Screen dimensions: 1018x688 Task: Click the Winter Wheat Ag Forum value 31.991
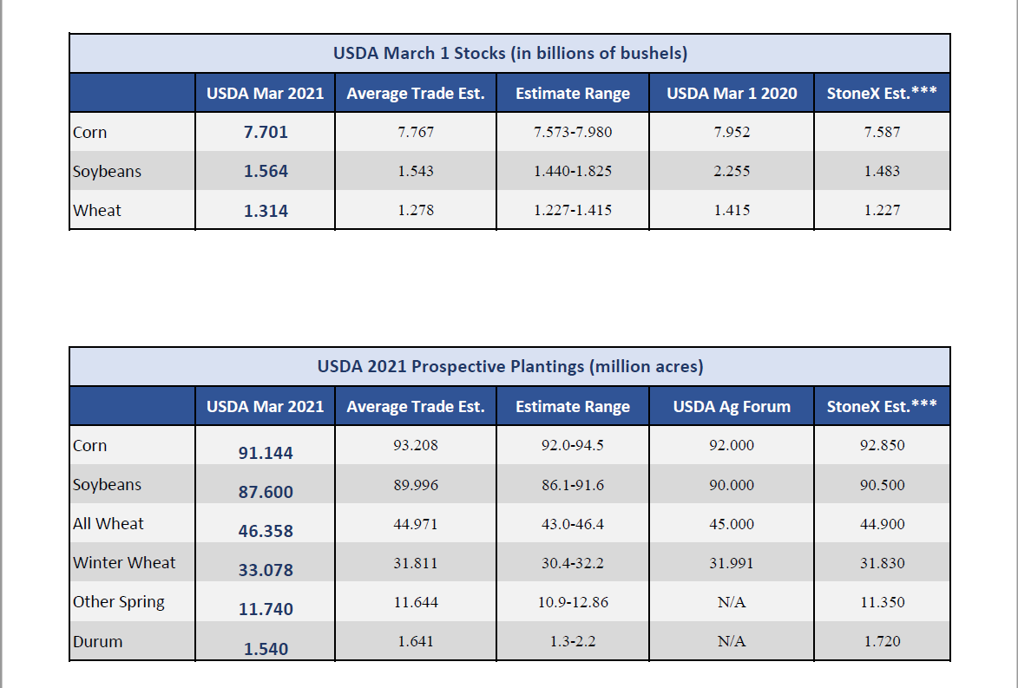click(732, 563)
